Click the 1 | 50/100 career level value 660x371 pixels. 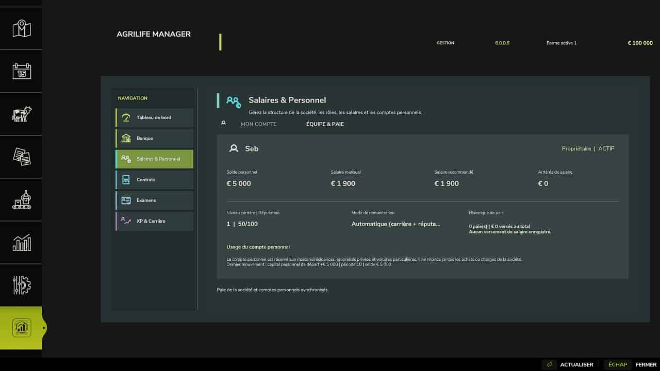(242, 224)
